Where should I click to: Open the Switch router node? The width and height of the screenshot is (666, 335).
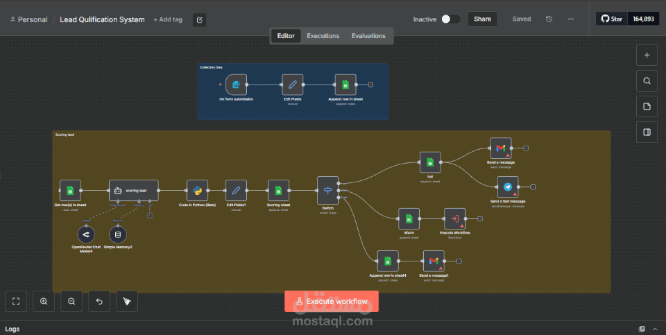pos(328,190)
